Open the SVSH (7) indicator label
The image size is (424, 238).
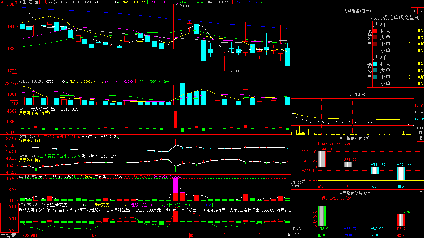[27, 156]
